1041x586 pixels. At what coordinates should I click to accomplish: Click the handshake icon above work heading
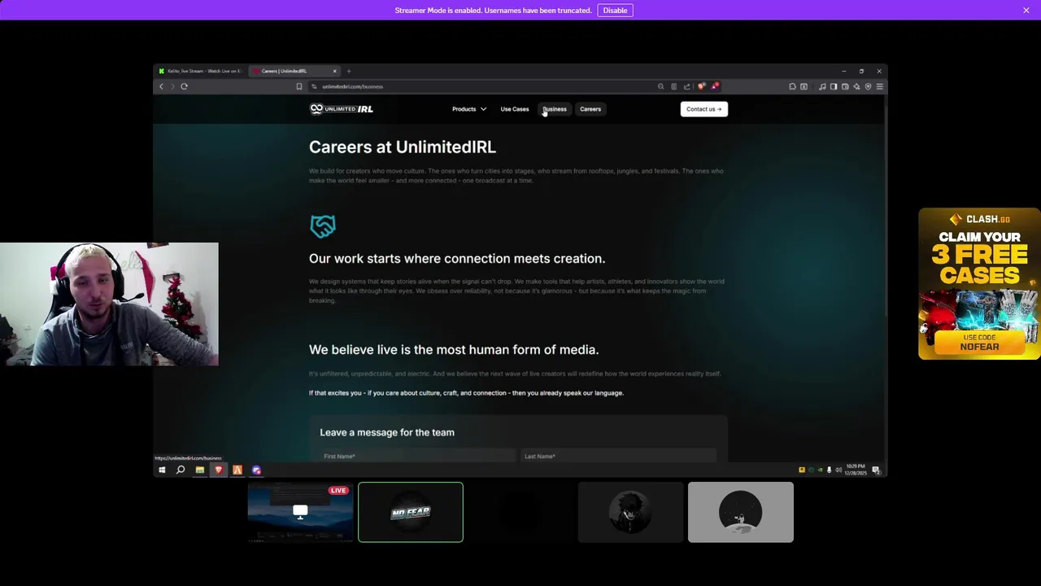pyautogui.click(x=323, y=225)
